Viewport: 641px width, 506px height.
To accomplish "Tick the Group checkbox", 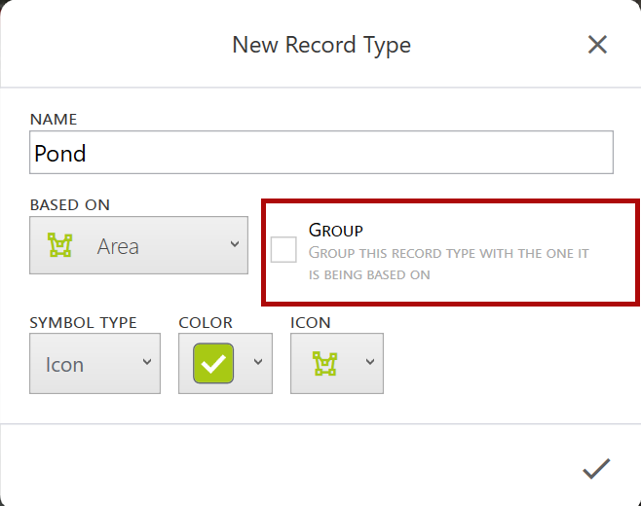I will 283,250.
